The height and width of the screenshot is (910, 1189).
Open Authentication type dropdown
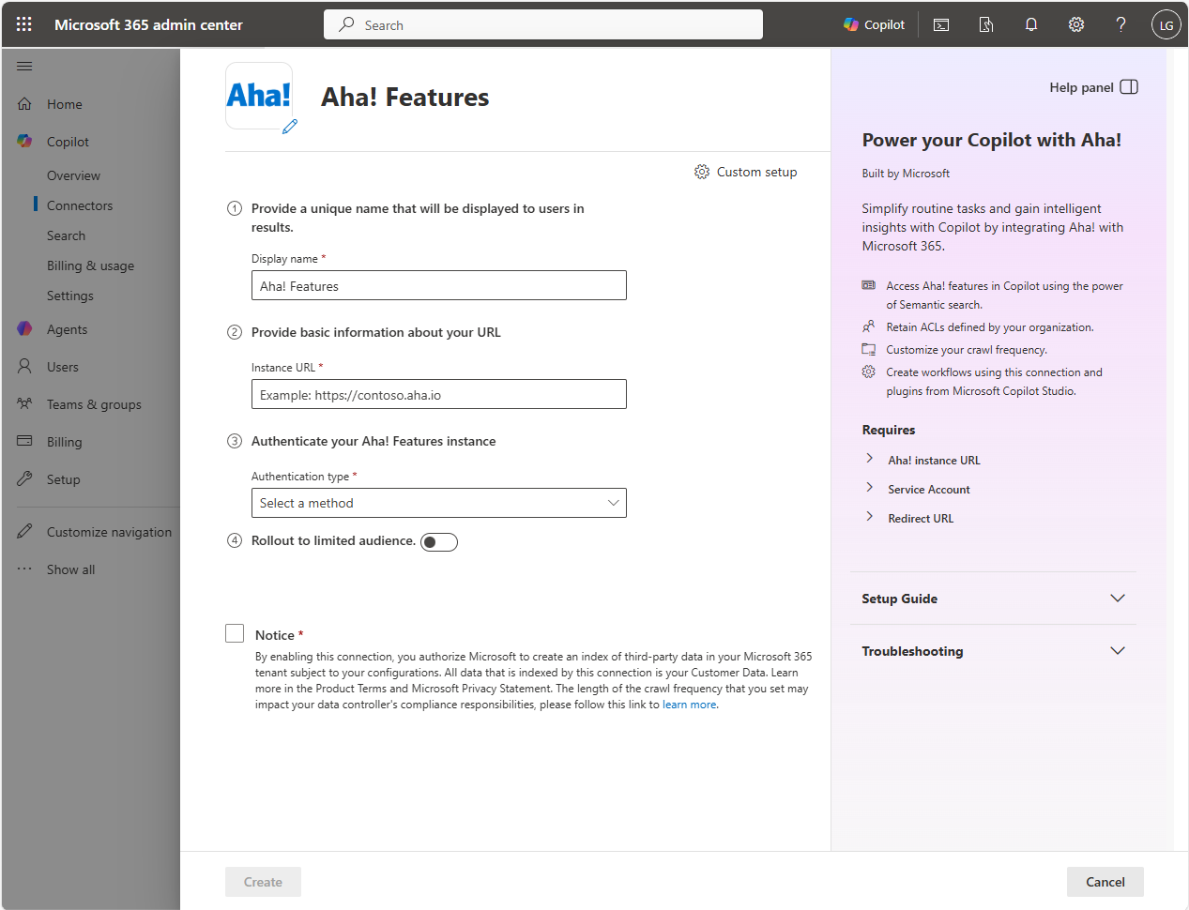438,503
